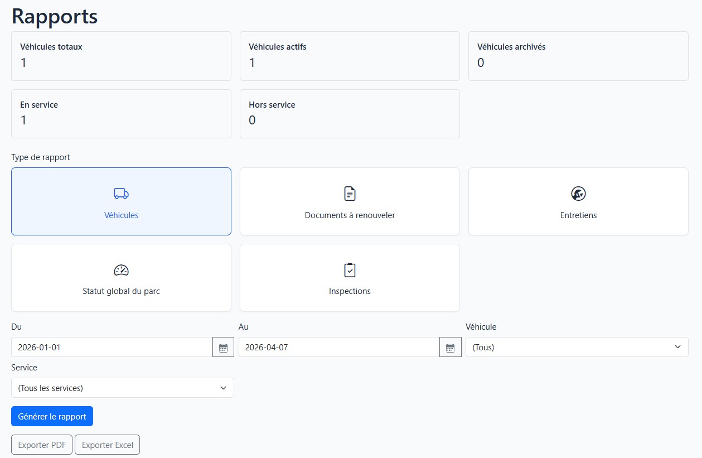702x458 pixels.
Task: Click the wrench icon on the Entretiens card
Action: pos(578,194)
